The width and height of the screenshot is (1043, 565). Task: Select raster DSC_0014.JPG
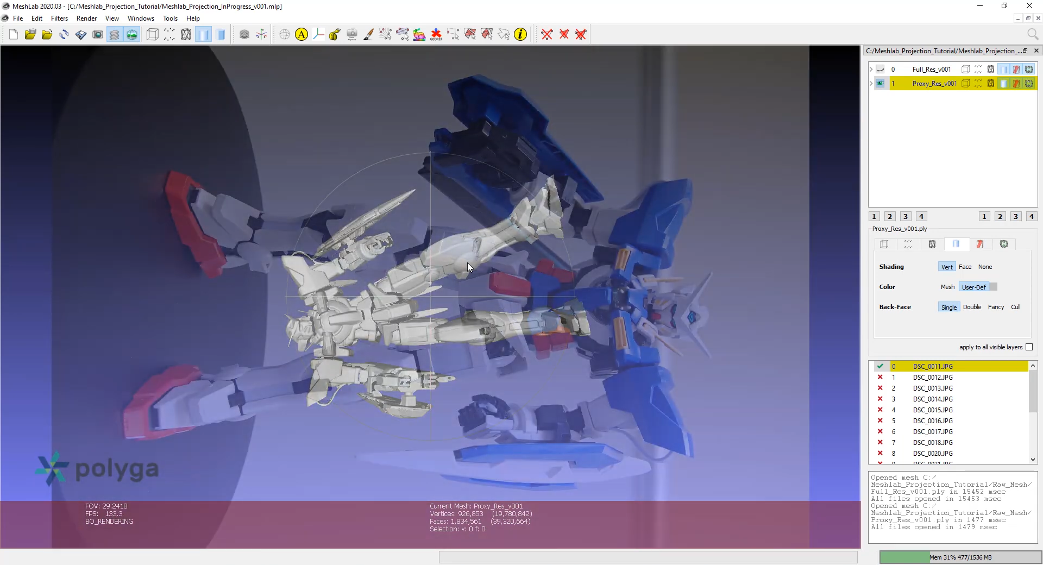(933, 399)
